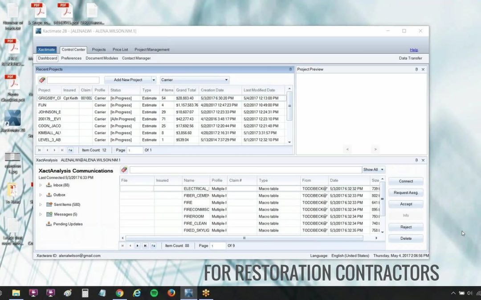481x300 pixels.
Task: Close the Project Preview panel
Action: 423,69
